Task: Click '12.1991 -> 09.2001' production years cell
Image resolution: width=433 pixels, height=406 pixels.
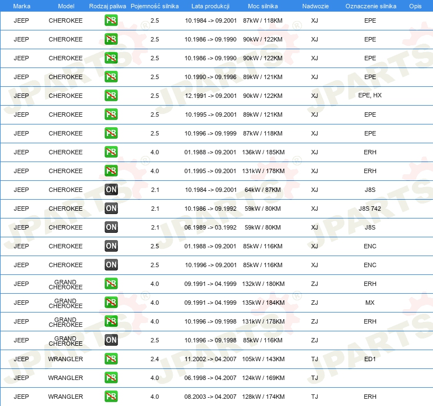Action: [x=211, y=96]
